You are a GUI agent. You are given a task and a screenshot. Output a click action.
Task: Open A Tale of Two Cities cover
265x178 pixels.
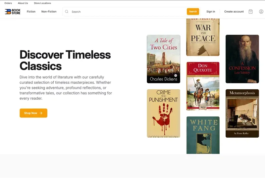163,59
